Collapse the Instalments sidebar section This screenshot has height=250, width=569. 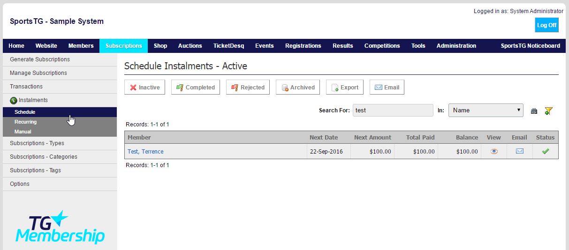[60, 100]
